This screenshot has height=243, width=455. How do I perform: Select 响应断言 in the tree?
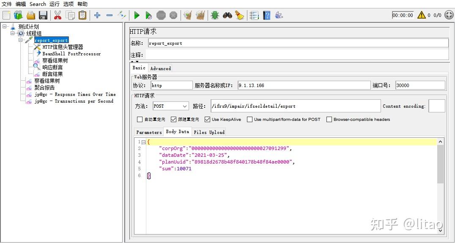tap(52, 67)
